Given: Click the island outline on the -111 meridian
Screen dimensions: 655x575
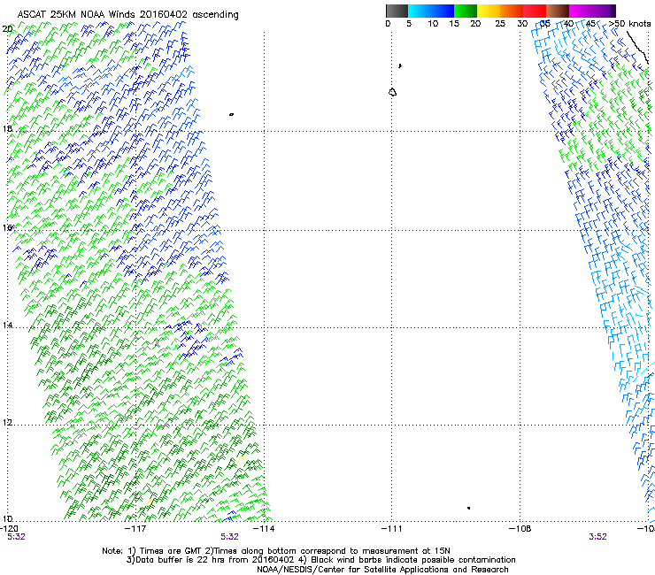Looking at the screenshot, I should 392,92.
